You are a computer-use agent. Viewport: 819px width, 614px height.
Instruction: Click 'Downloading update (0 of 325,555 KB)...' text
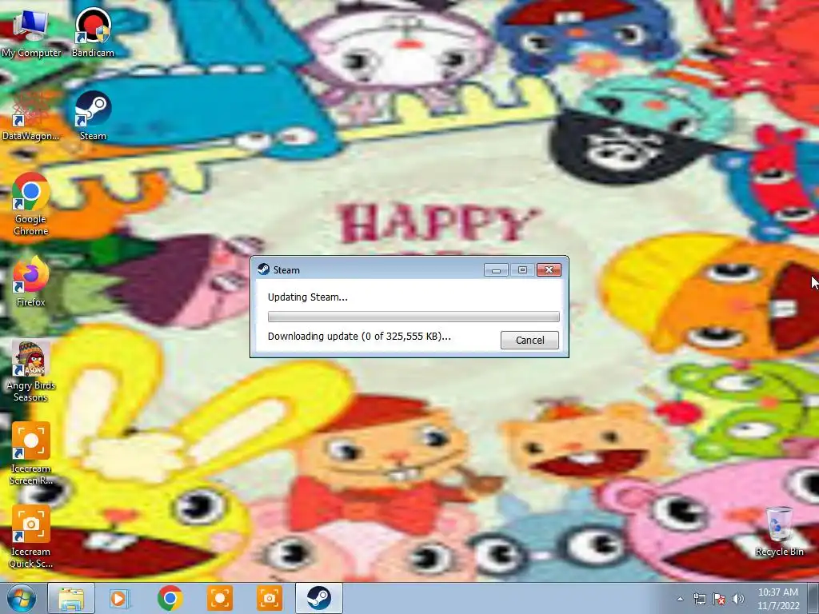pyautogui.click(x=359, y=337)
